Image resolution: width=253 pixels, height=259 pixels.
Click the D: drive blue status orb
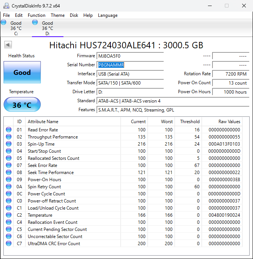pos(35,22)
